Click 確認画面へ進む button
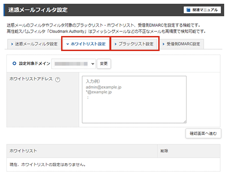The image size is (228, 175). [x=203, y=134]
